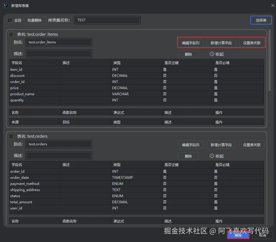Click the vertical scrollbar thumb
Viewport: 276px width, 242px height.
coord(270,60)
